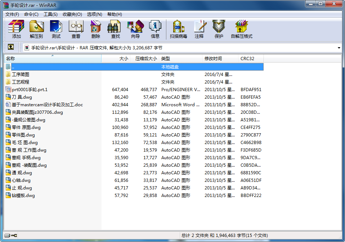This screenshot has width=345, height=242.
Task: Click the key password icon in status bar
Action: tap(14, 236)
